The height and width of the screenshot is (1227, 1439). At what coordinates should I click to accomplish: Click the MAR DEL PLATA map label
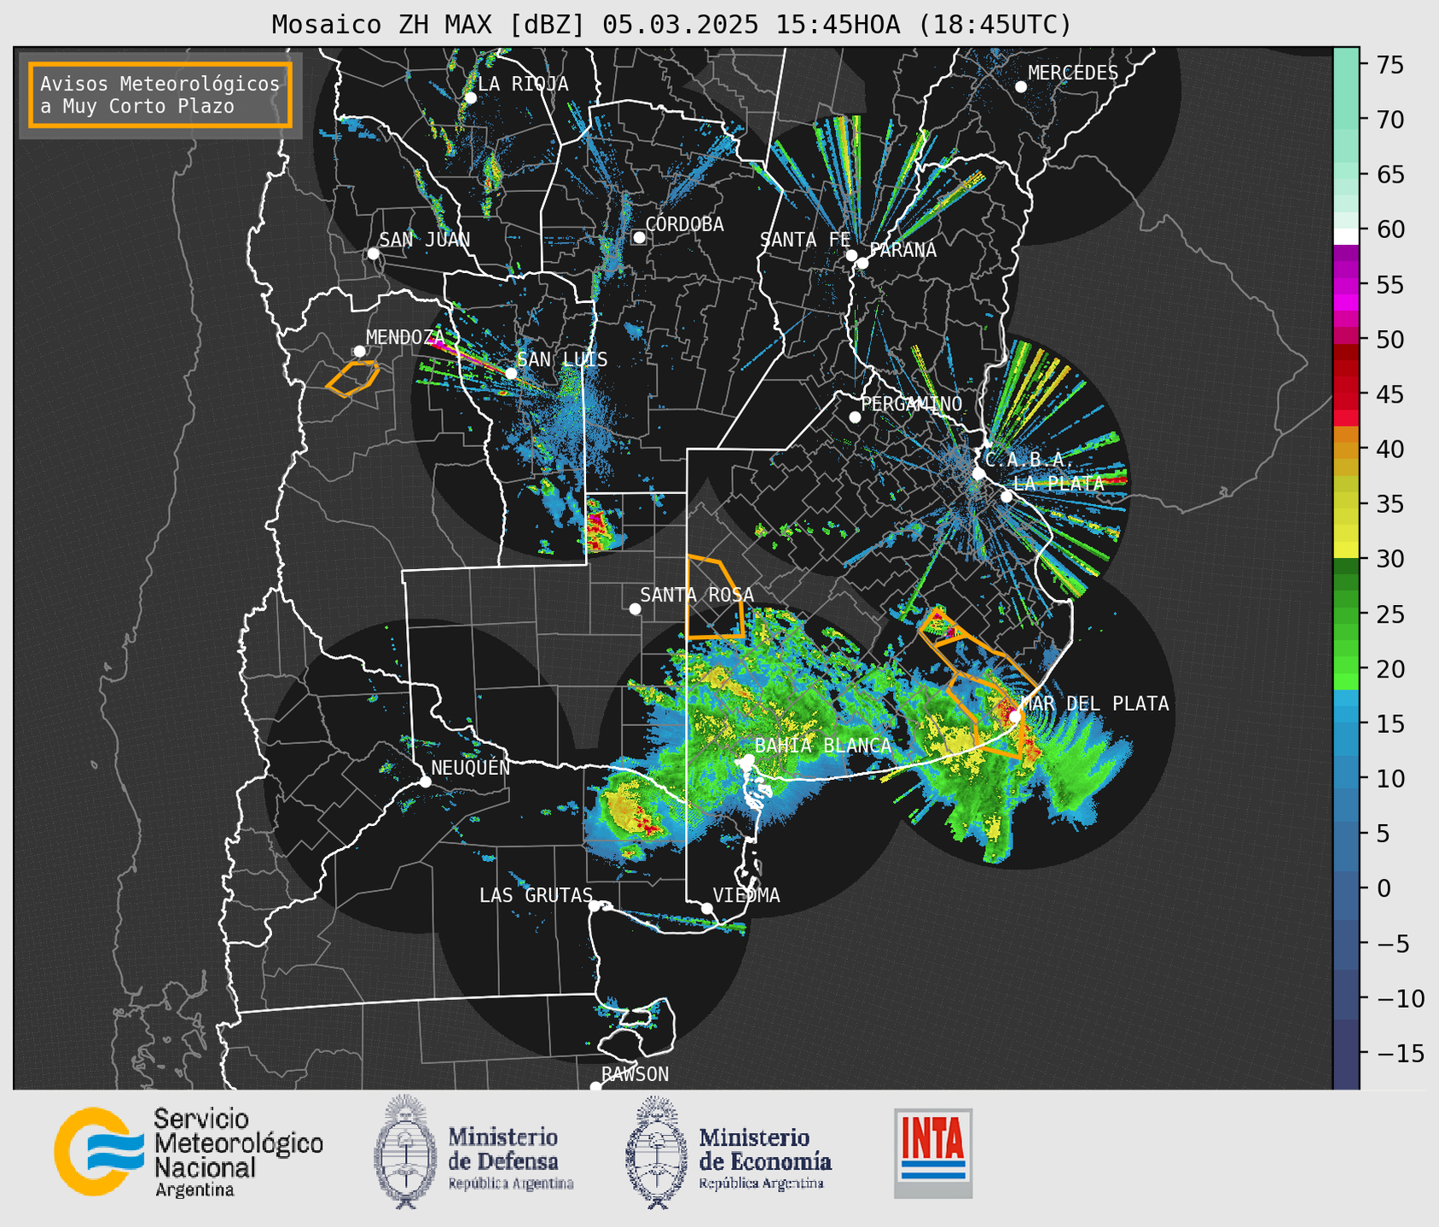tap(1094, 704)
